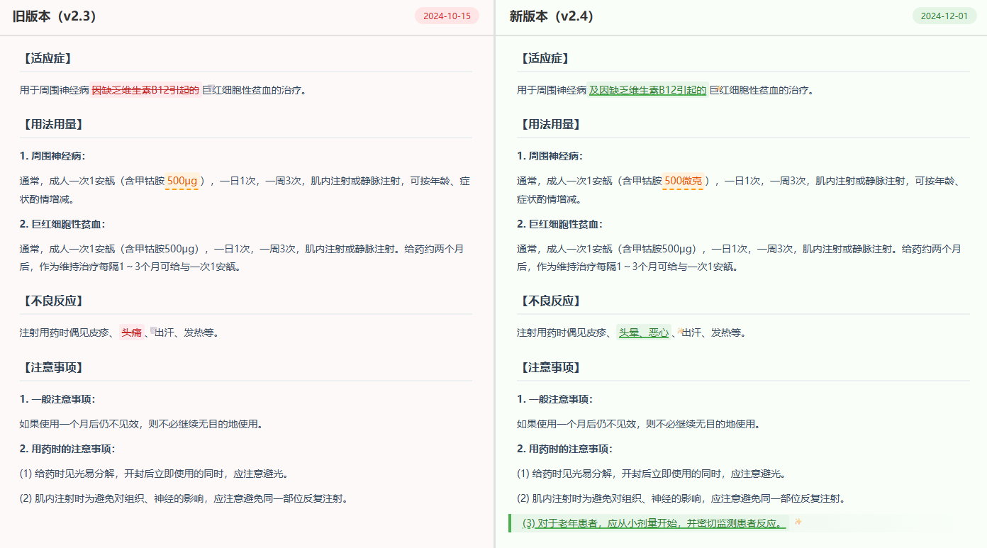Viewport: 987px width, 548px height.
Task: Click the highlighted 500微克 change in new version
Action: 684,181
